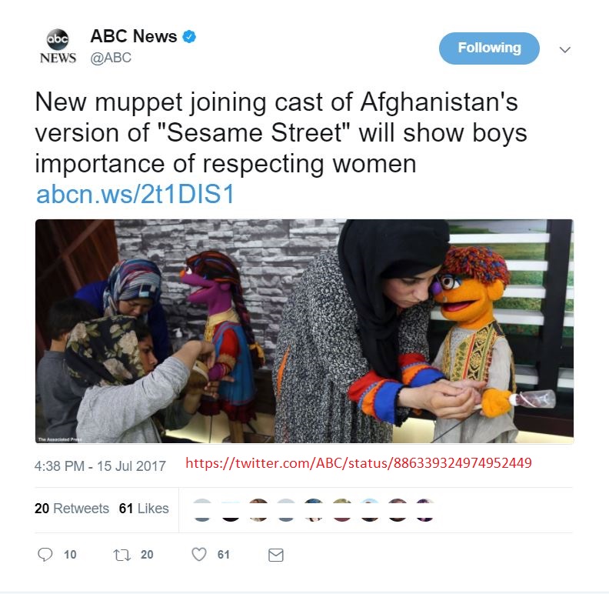Open last liker's avatar in row
The width and height of the screenshot is (609, 594).
(x=425, y=509)
